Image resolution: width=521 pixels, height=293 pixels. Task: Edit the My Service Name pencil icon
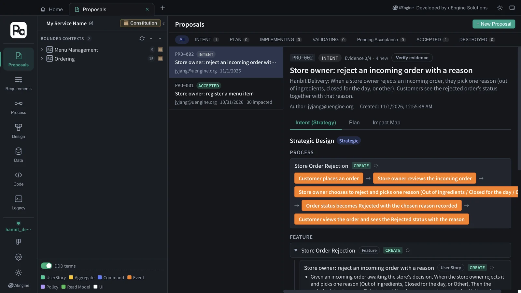(x=91, y=23)
